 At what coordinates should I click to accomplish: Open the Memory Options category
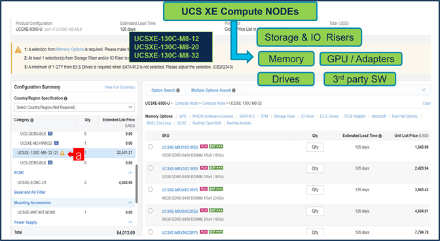pyautogui.click(x=159, y=116)
